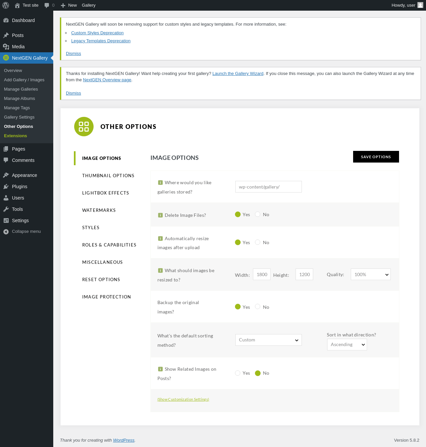The image size is (426, 447).
Task: Click the info icon beside Delete Image Files
Action: coord(160,215)
